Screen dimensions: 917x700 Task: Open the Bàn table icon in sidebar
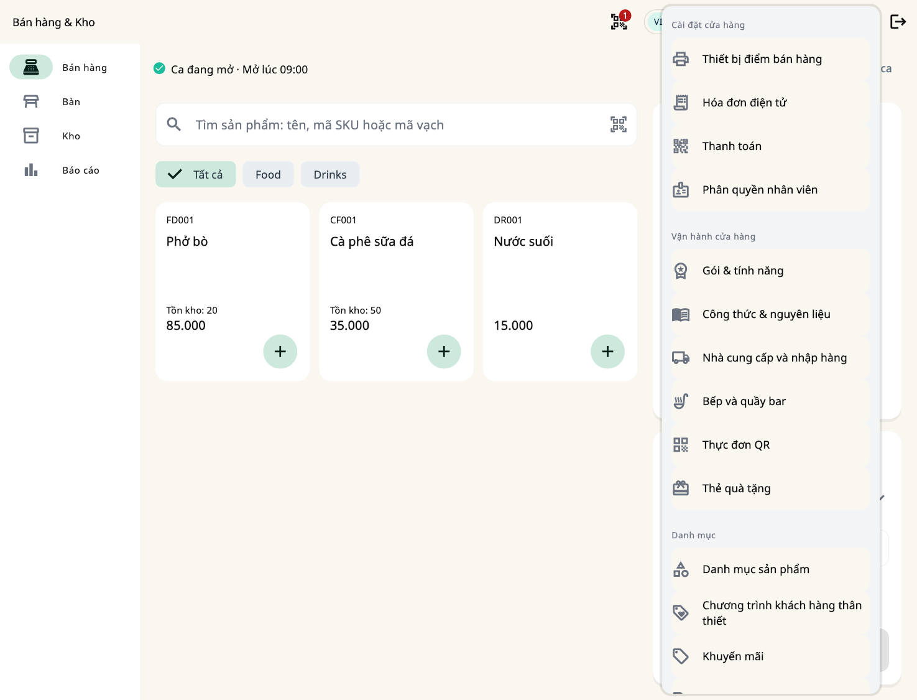point(31,101)
